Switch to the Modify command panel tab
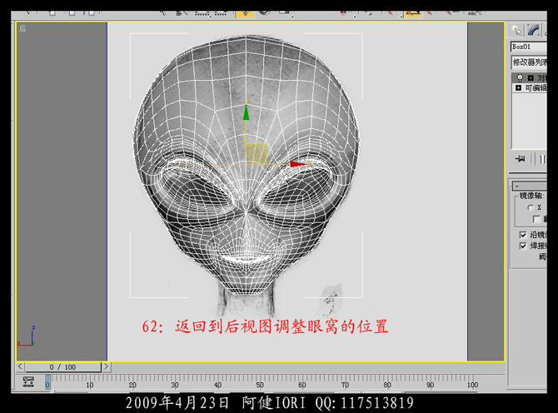Image resolution: width=558 pixels, height=413 pixels. coord(533,30)
